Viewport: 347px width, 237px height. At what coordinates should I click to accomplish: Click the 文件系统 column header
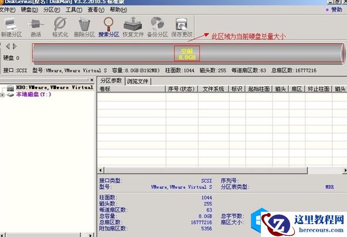pos(213,89)
